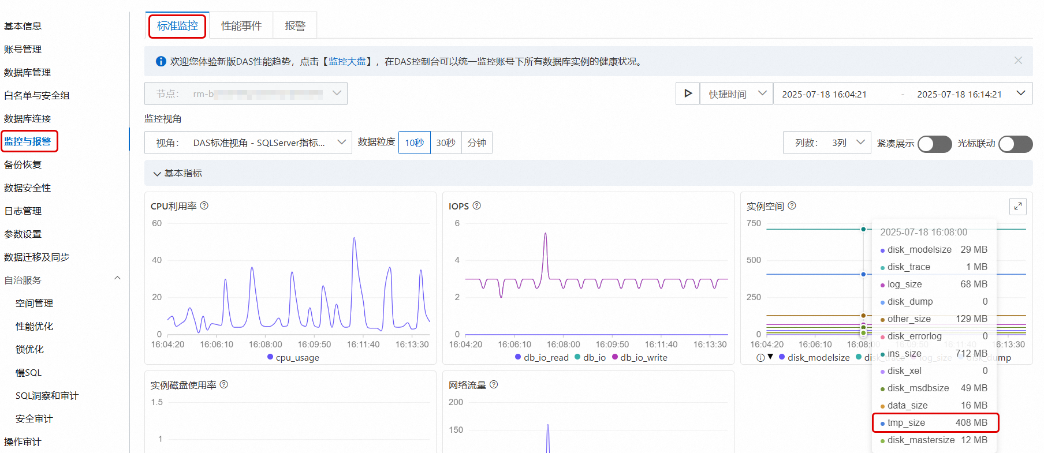Image resolution: width=1044 pixels, height=453 pixels.
Task: Follow the 监控大盘 link in the banner
Action: tap(347, 61)
